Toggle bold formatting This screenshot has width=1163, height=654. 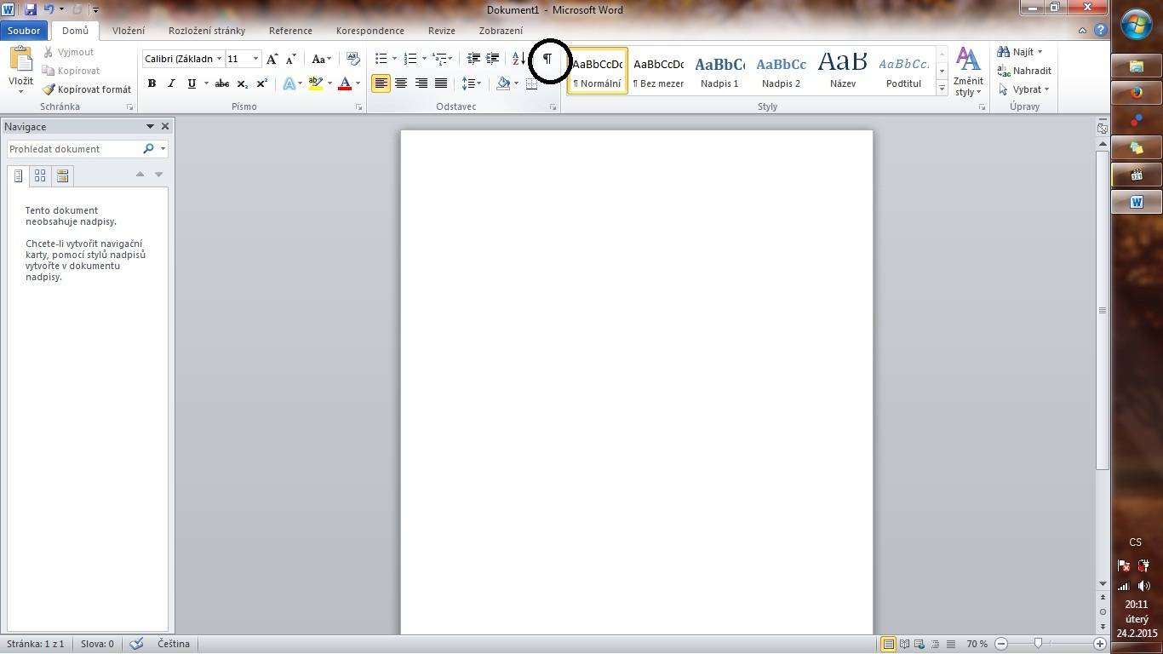click(152, 83)
